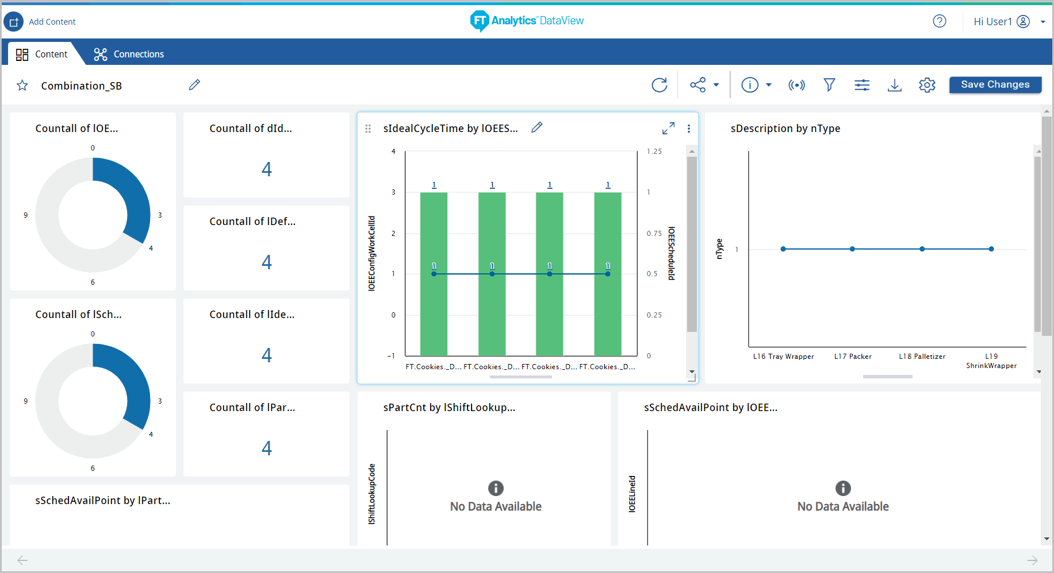Viewport: 1054px width, 573px height.
Task: Click the help question mark icon
Action: coord(939,21)
